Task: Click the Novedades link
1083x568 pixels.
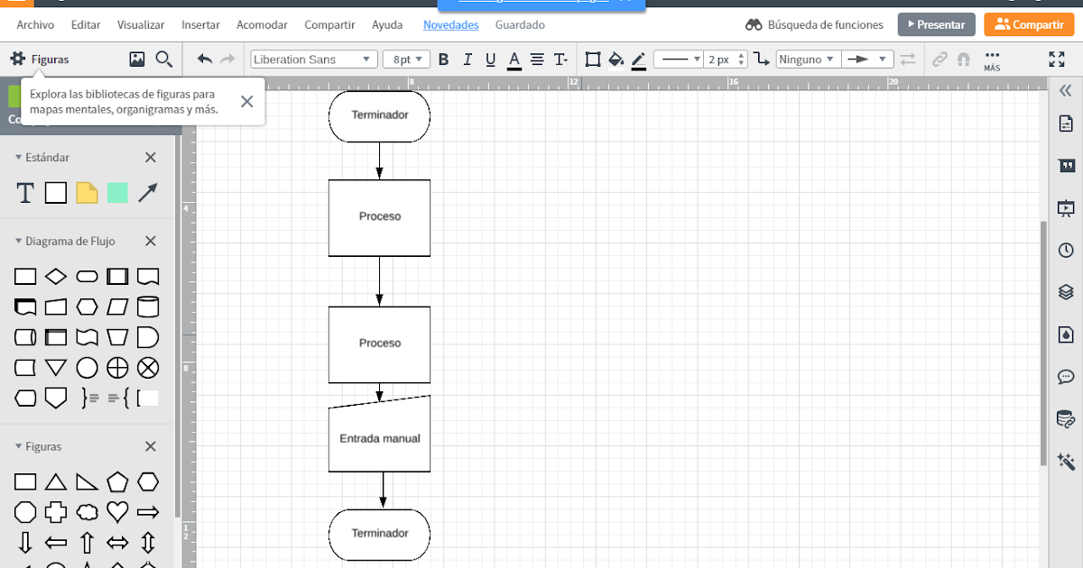Action: (x=450, y=24)
